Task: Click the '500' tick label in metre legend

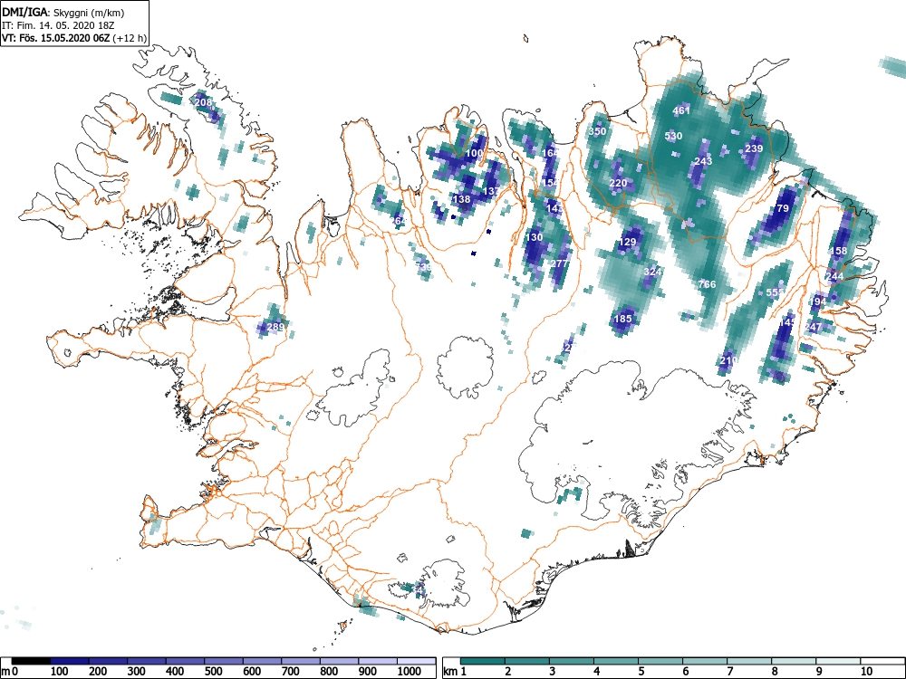Action: [213, 672]
